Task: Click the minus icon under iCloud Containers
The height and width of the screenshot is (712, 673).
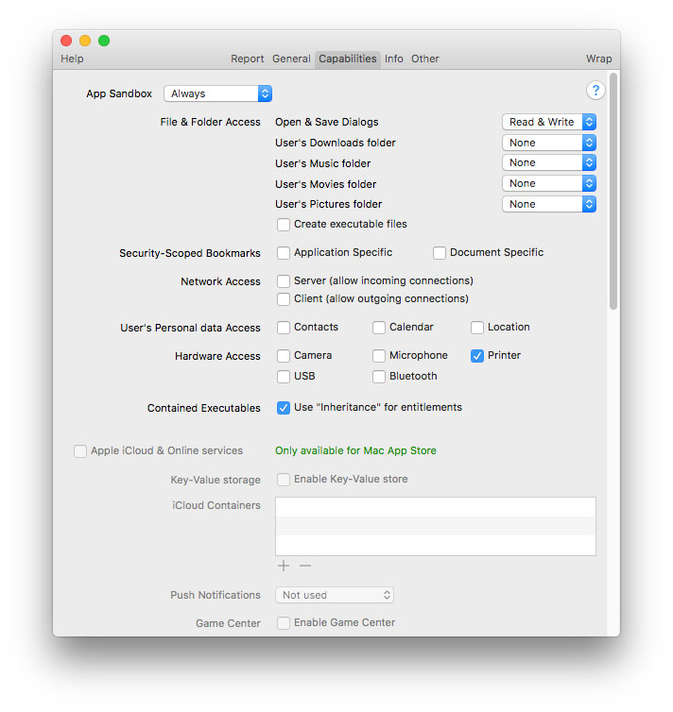Action: click(x=305, y=566)
